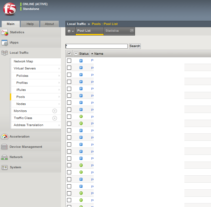Click Pools : Pool List breadcrumb text
211x207 pixels.
(105, 24)
